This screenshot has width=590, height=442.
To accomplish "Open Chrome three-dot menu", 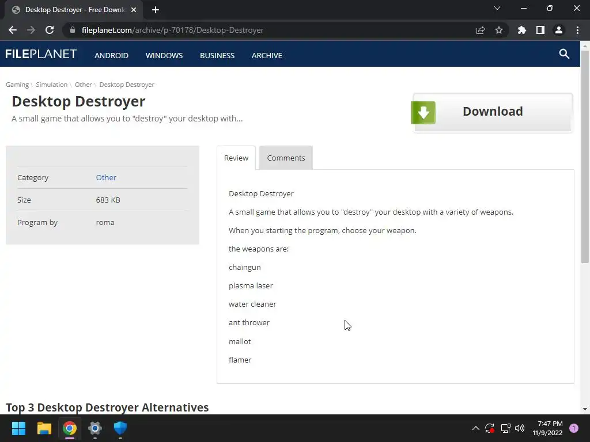I will tap(577, 30).
